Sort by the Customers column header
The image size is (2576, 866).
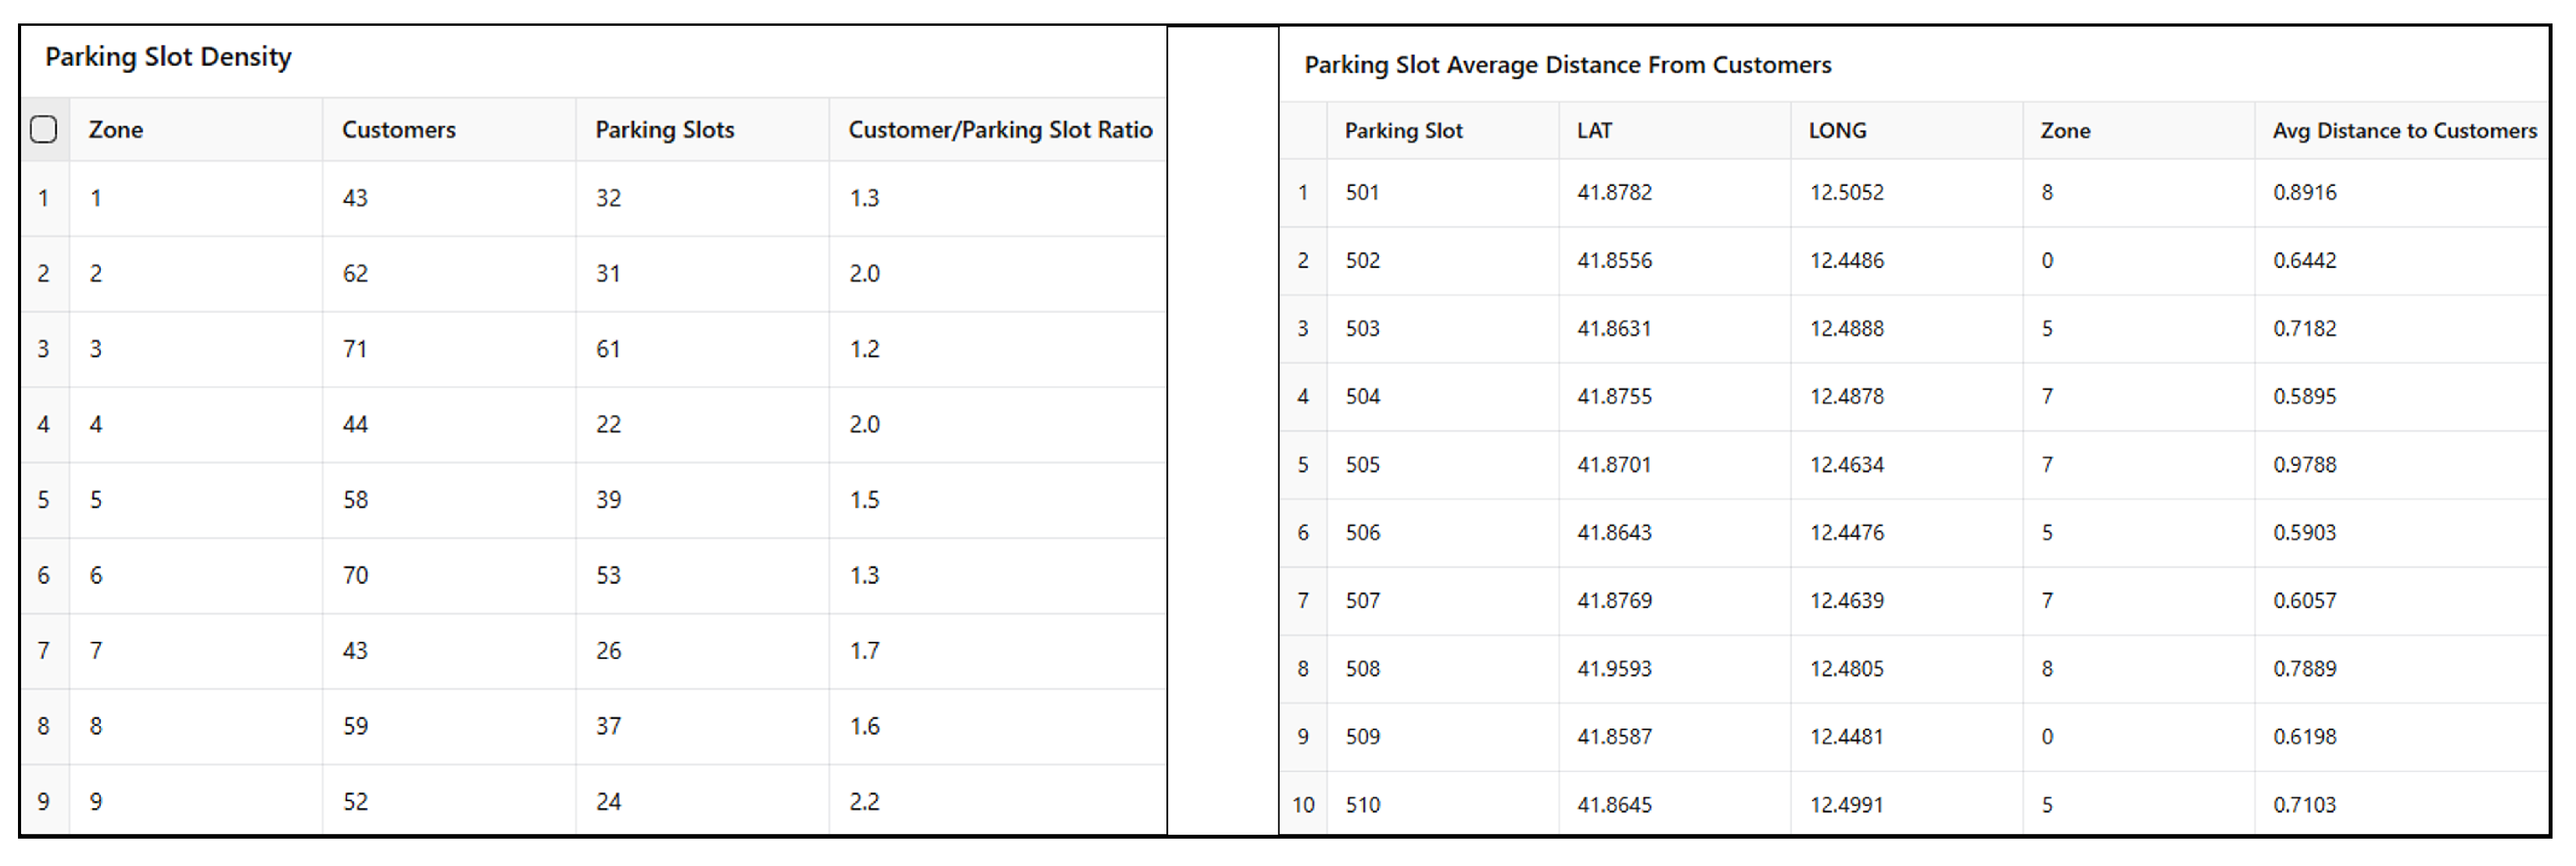coord(398,130)
